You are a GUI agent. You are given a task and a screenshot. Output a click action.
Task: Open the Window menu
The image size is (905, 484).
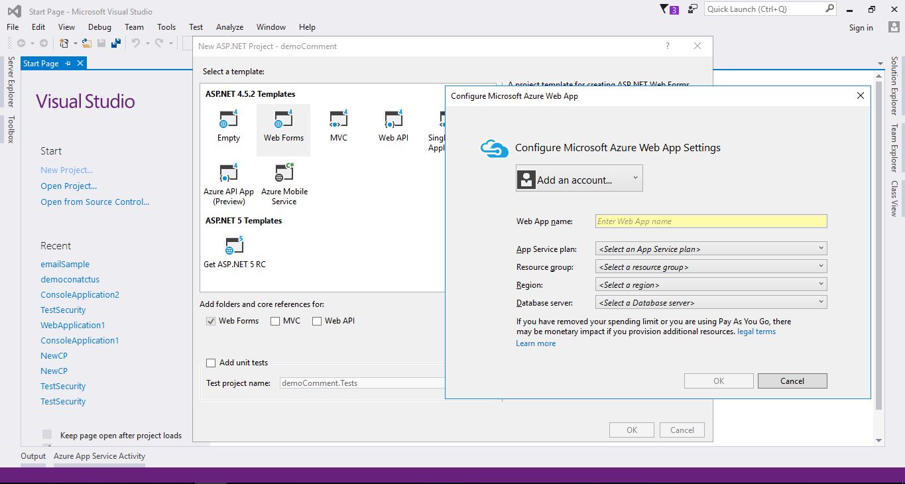point(271,27)
